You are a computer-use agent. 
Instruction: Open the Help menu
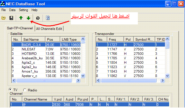point(34,10)
